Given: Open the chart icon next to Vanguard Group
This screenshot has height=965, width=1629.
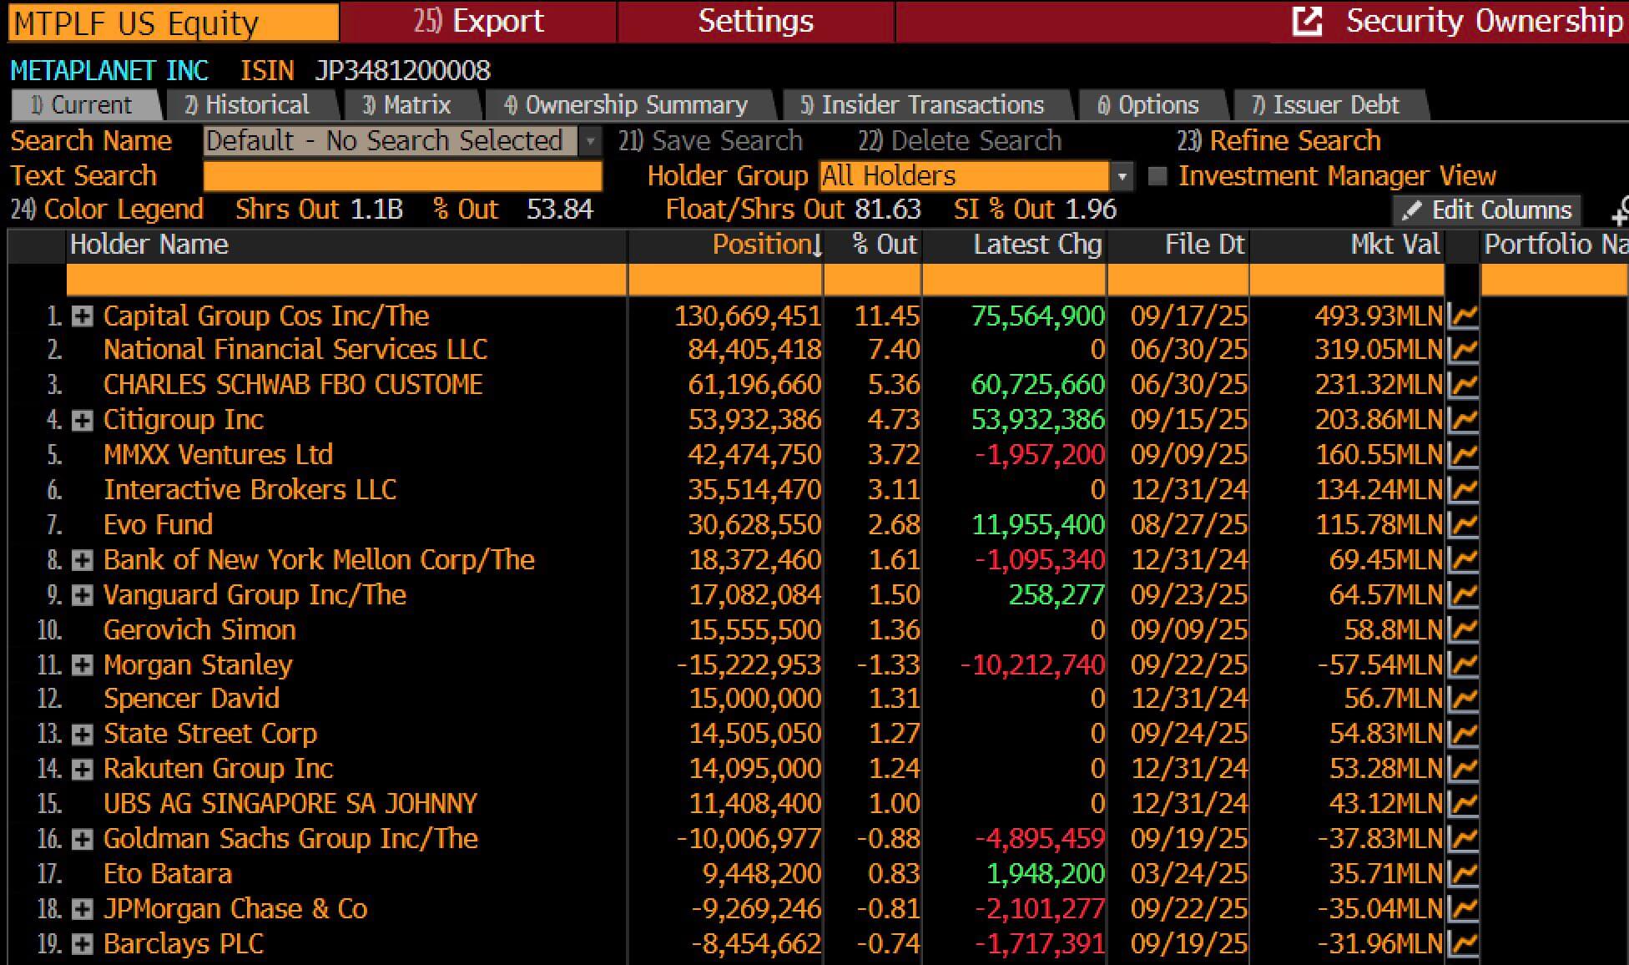Looking at the screenshot, I should pos(1465,594).
